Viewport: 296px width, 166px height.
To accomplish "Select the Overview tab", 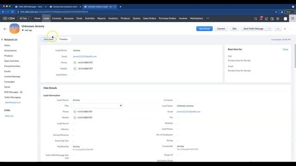I will pyautogui.click(x=49, y=39).
